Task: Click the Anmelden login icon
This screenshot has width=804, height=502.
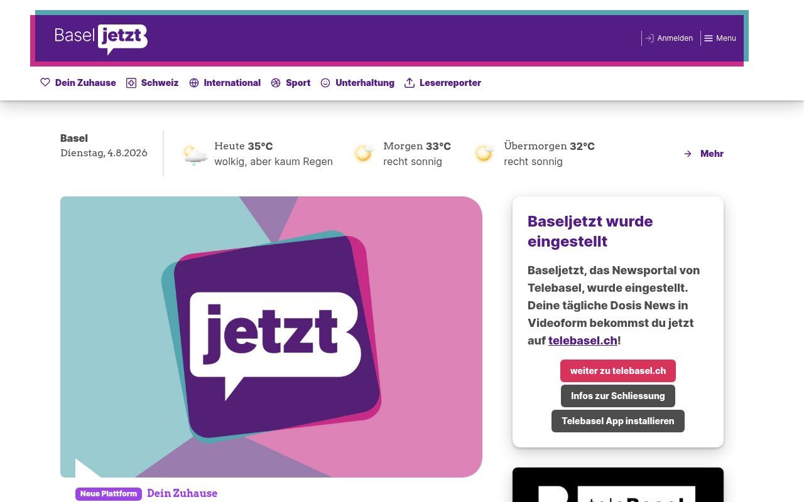Action: [x=649, y=38]
